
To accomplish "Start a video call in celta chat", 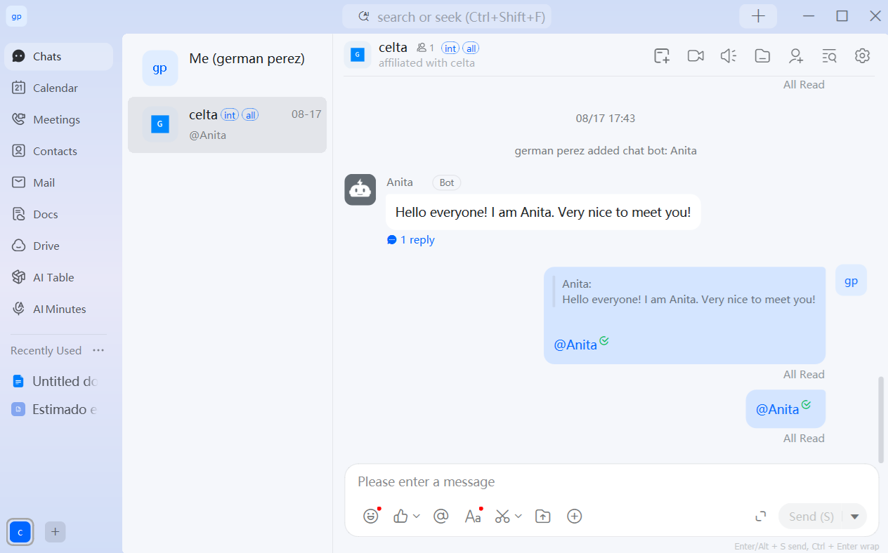I will (696, 56).
